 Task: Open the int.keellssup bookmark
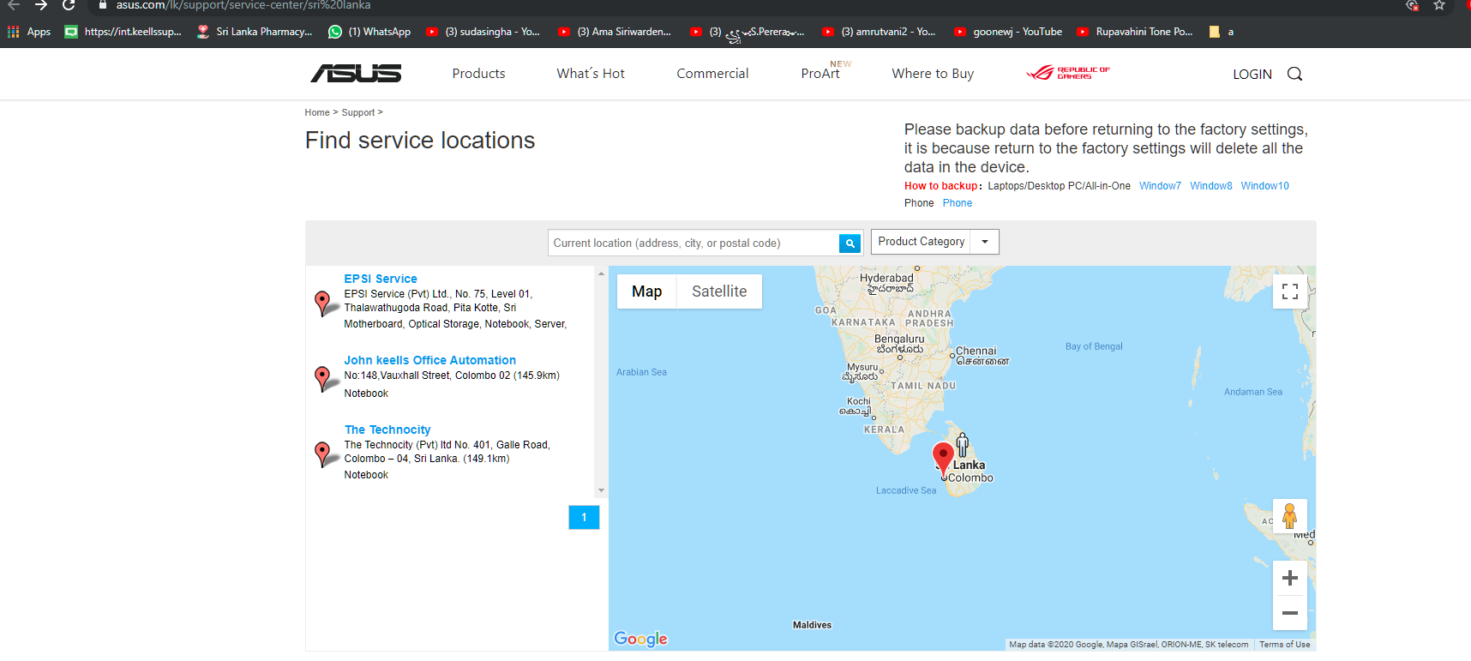(123, 32)
